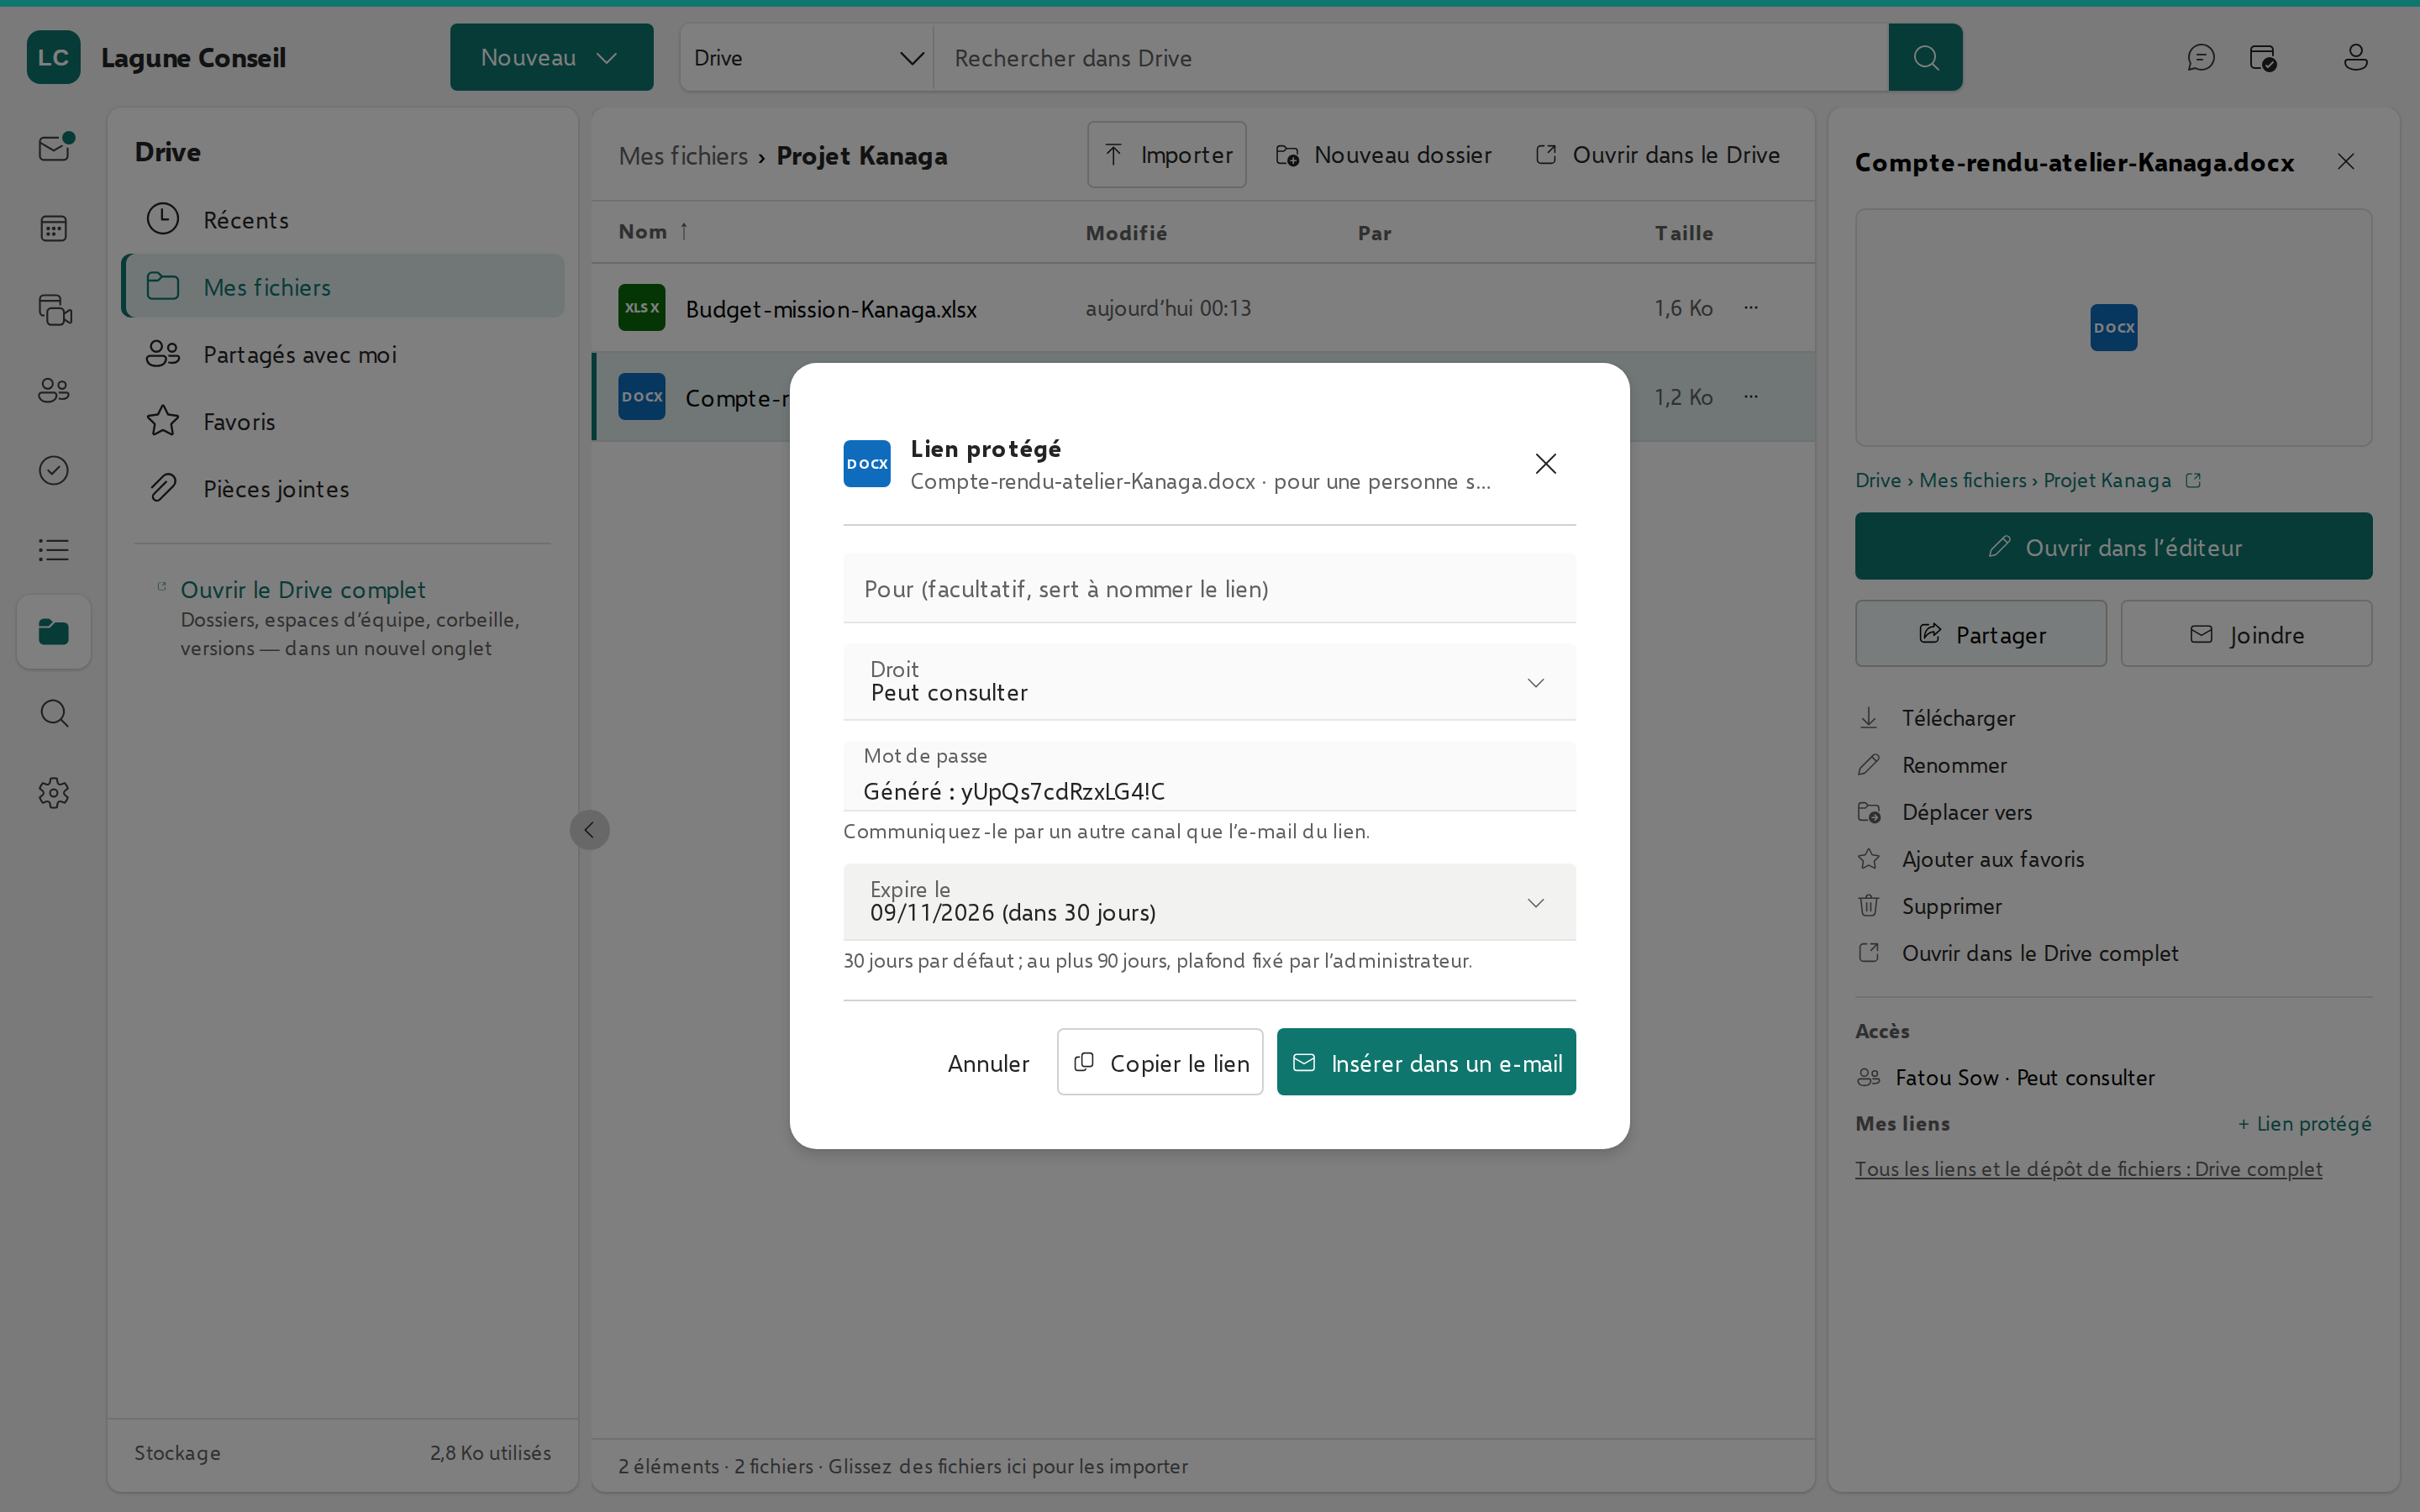Click the Importer button
Screen dimensions: 2420x1512
click(1166, 155)
